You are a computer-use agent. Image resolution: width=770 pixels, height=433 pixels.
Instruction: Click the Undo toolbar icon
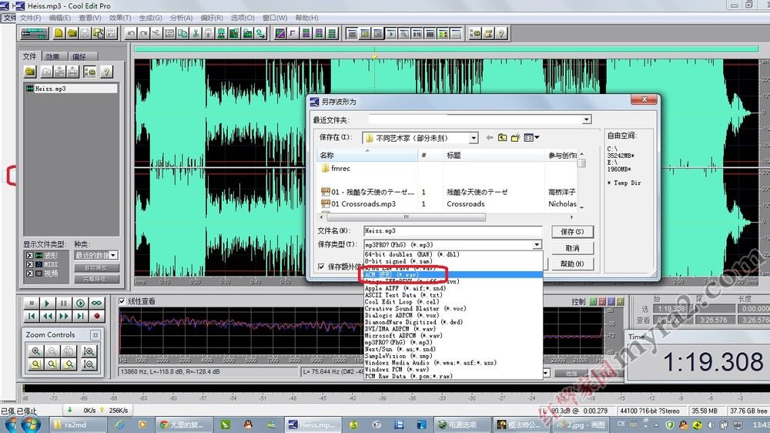pos(131,33)
